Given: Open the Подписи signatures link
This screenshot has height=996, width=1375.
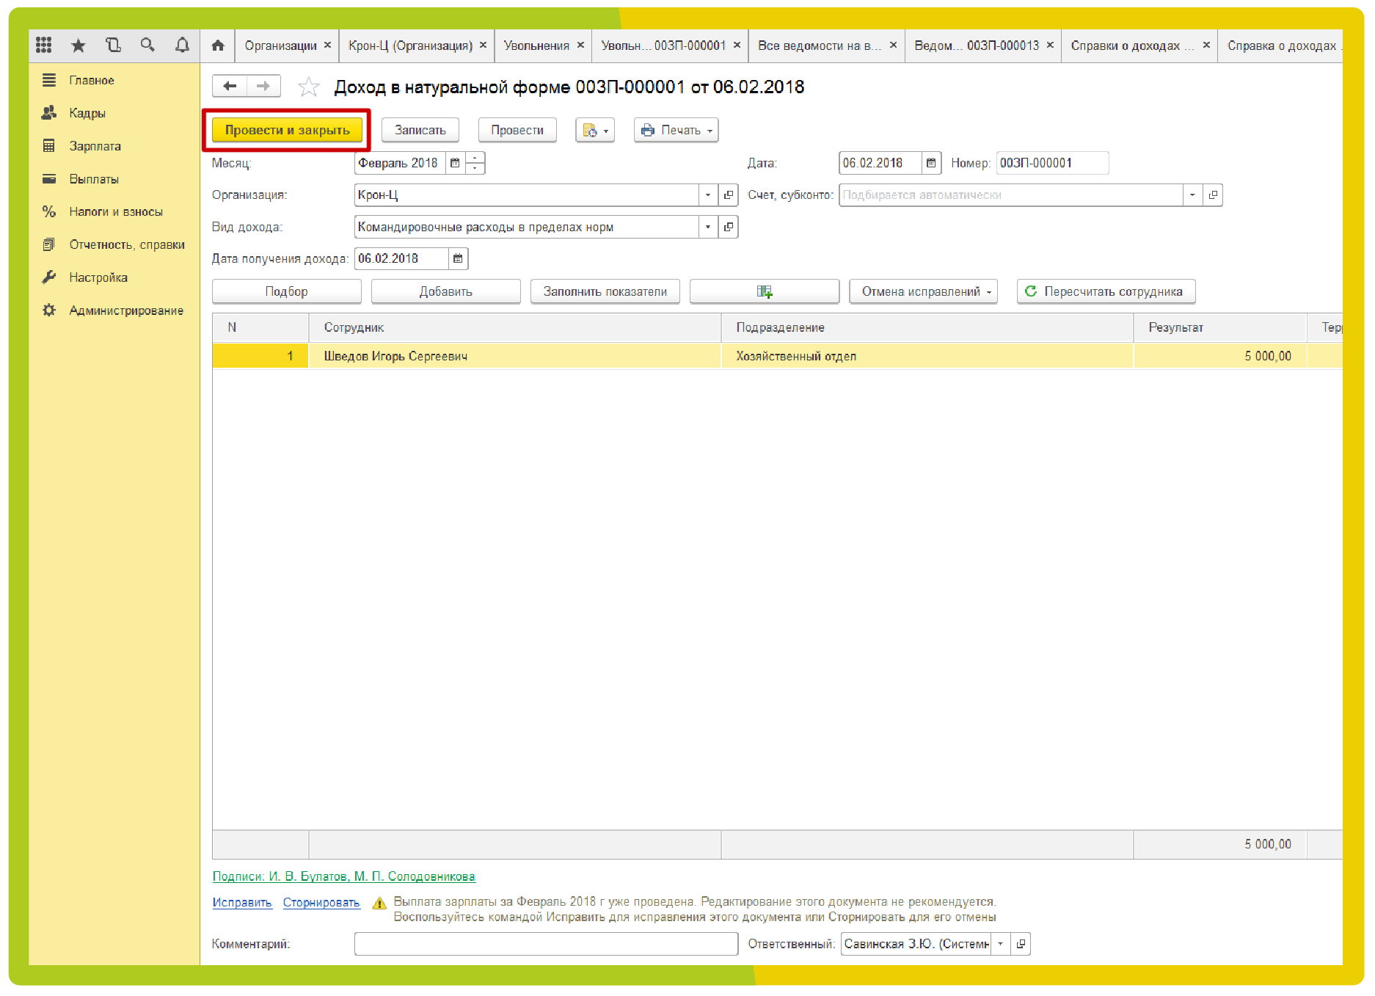Looking at the screenshot, I should [343, 876].
